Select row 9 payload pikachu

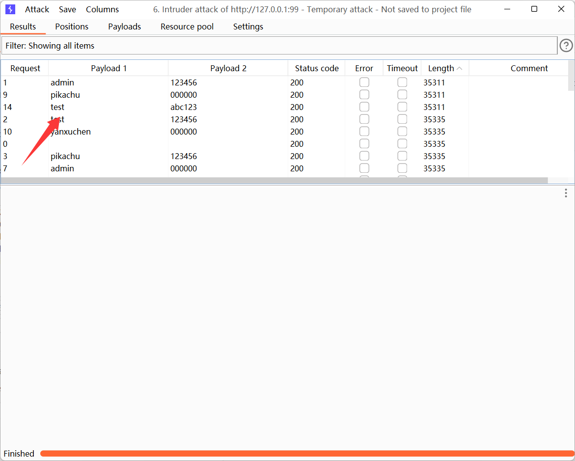285,95
